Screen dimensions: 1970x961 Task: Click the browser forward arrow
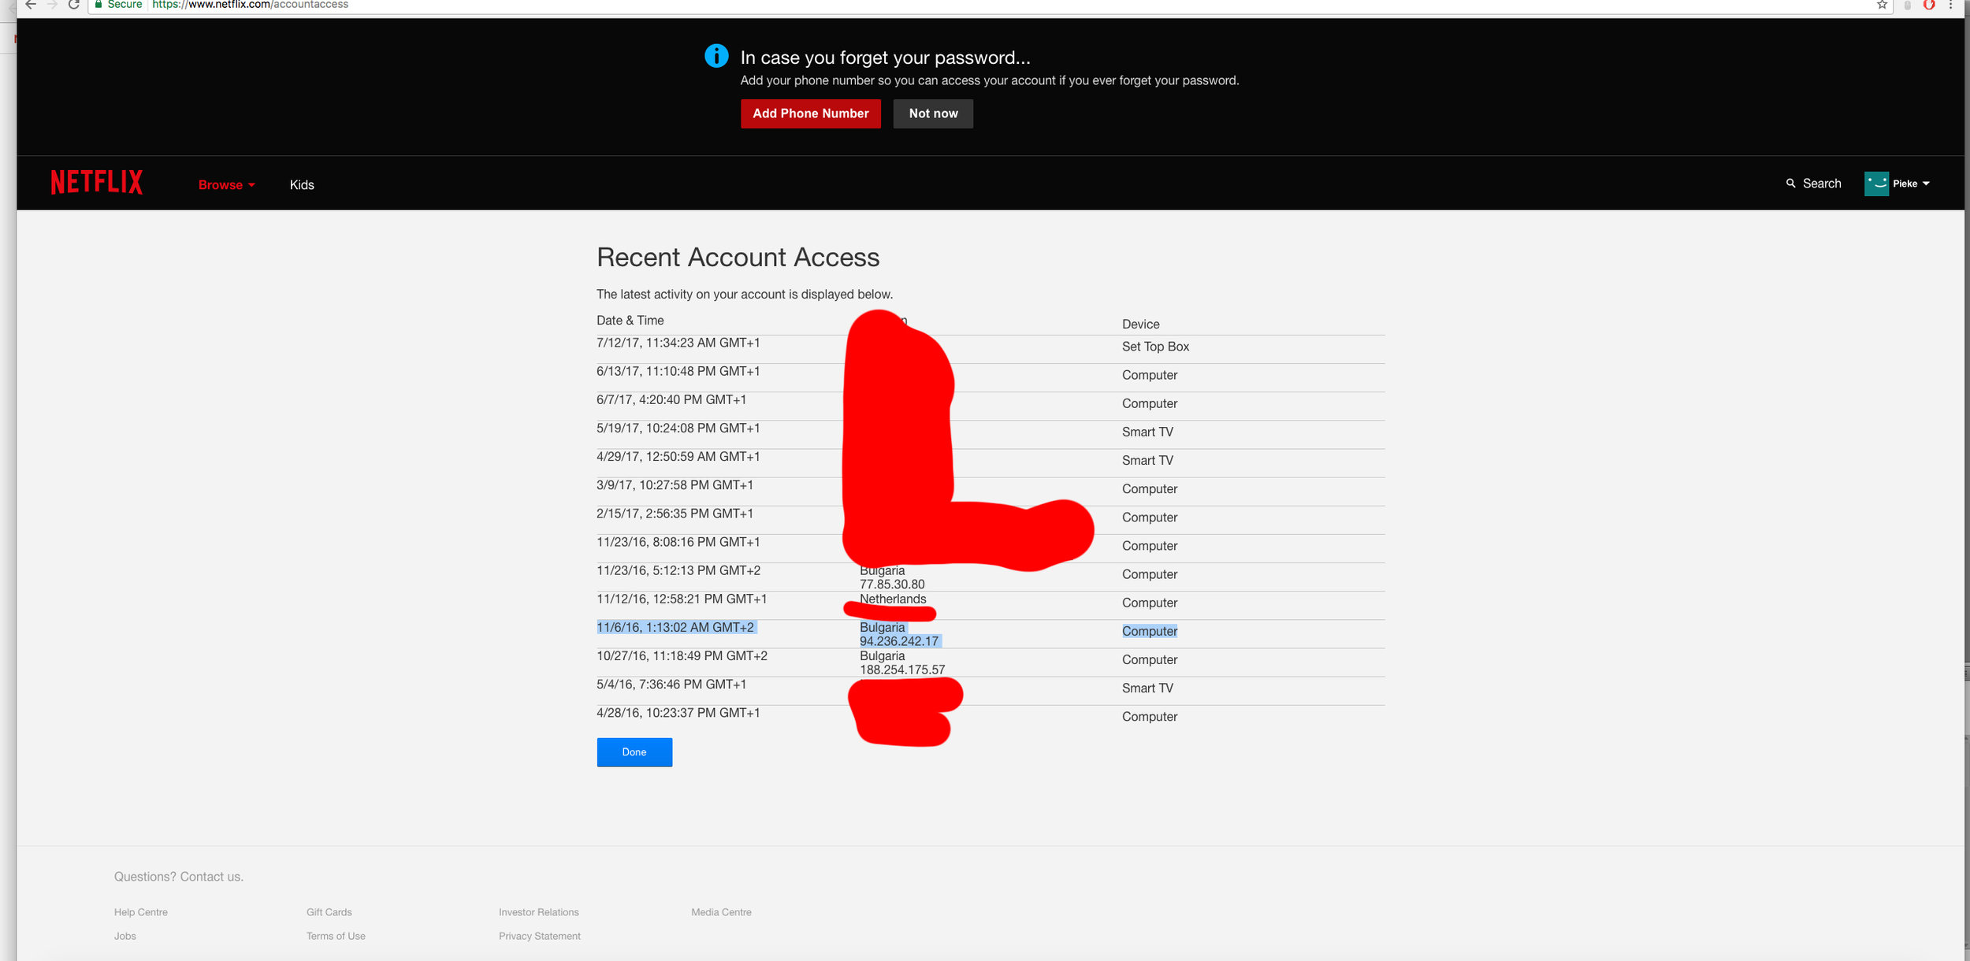point(52,5)
